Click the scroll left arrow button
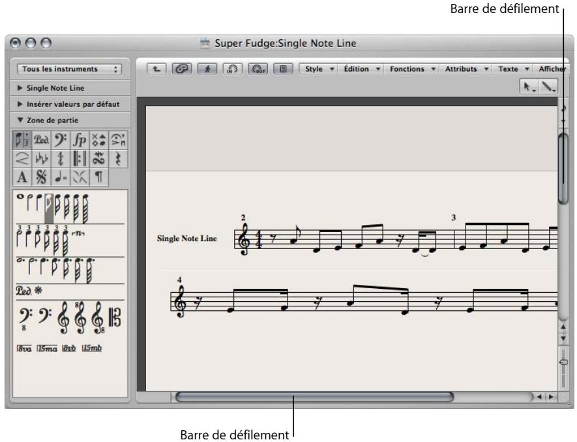Image resolution: width=577 pixels, height=442 pixels. tap(539, 397)
